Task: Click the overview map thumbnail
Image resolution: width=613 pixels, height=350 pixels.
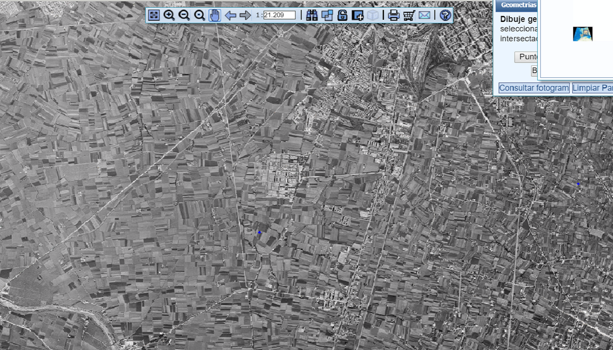Action: (583, 34)
